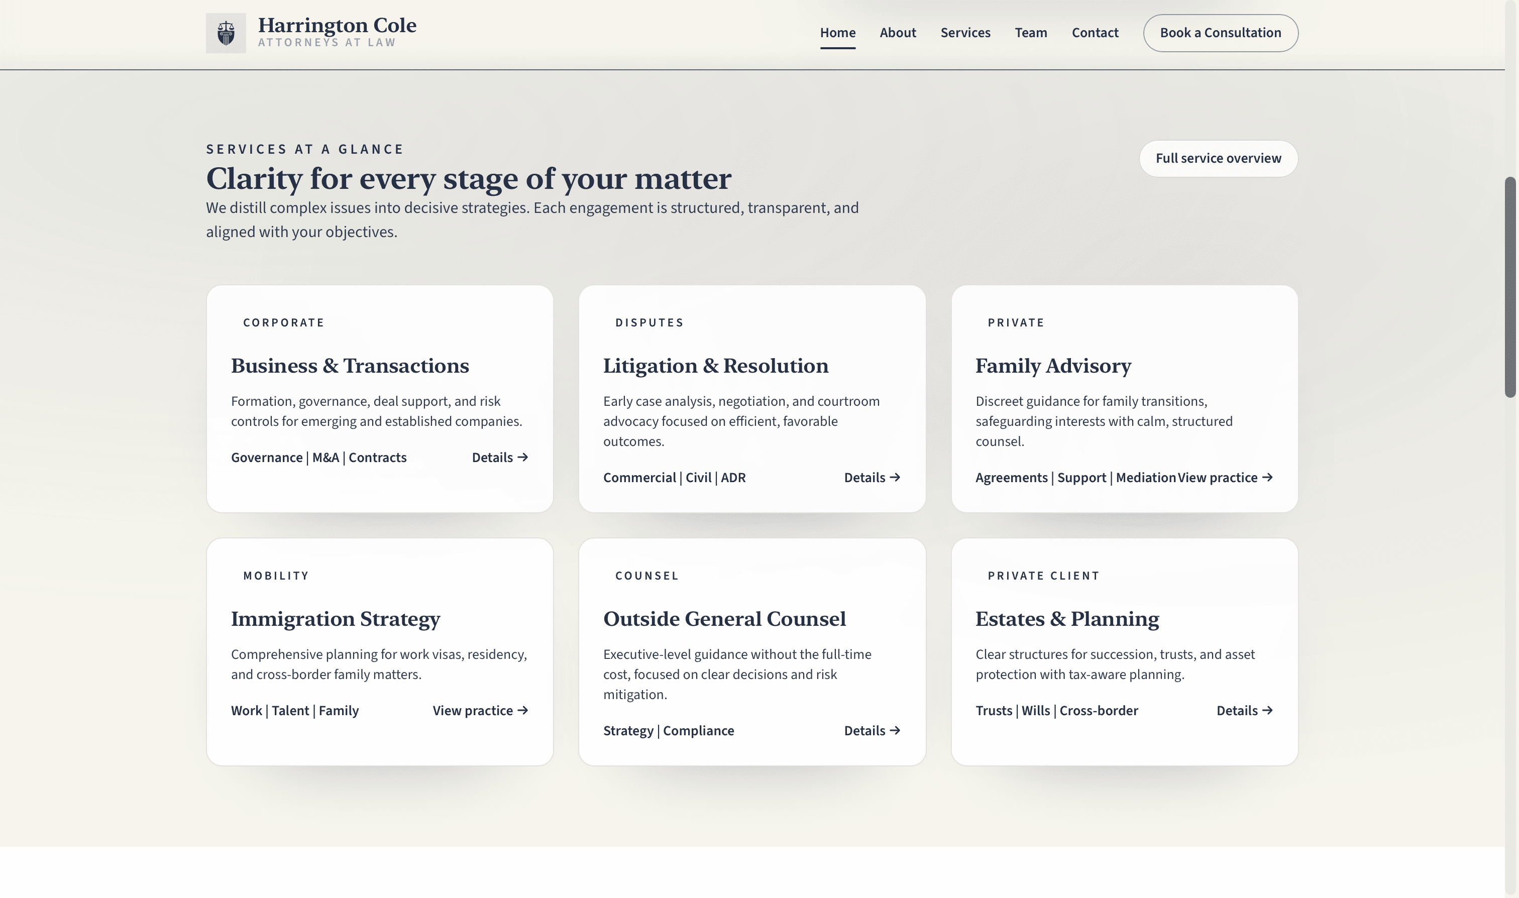Open the Business & Transactions card heading

coord(350,366)
